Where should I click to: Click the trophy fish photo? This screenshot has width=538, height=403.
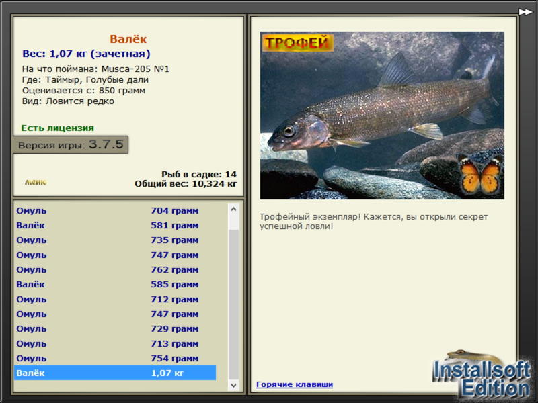coord(382,116)
